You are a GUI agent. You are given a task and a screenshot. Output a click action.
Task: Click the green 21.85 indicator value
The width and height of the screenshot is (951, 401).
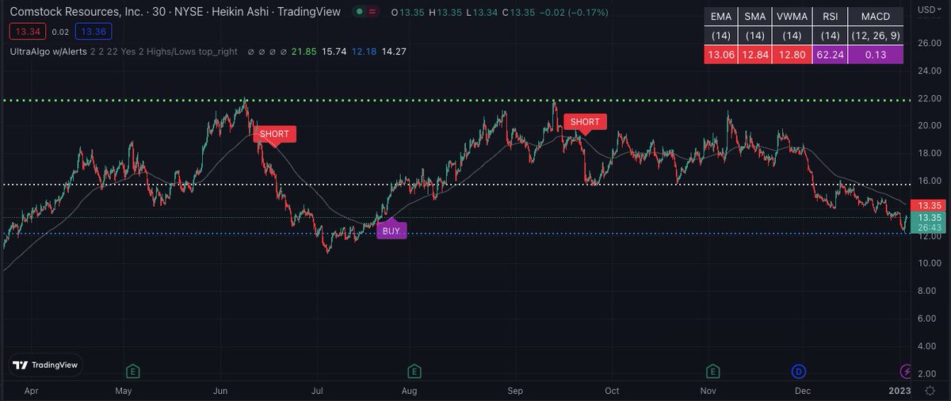coord(304,51)
